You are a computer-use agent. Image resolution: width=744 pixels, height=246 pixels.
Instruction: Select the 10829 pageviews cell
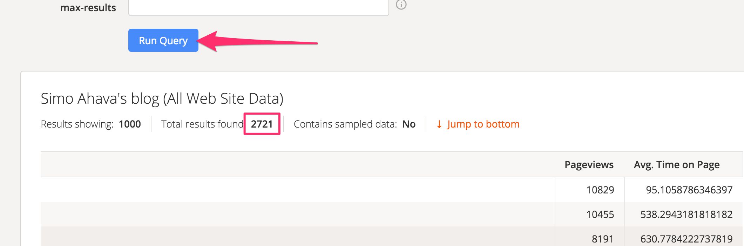600,190
